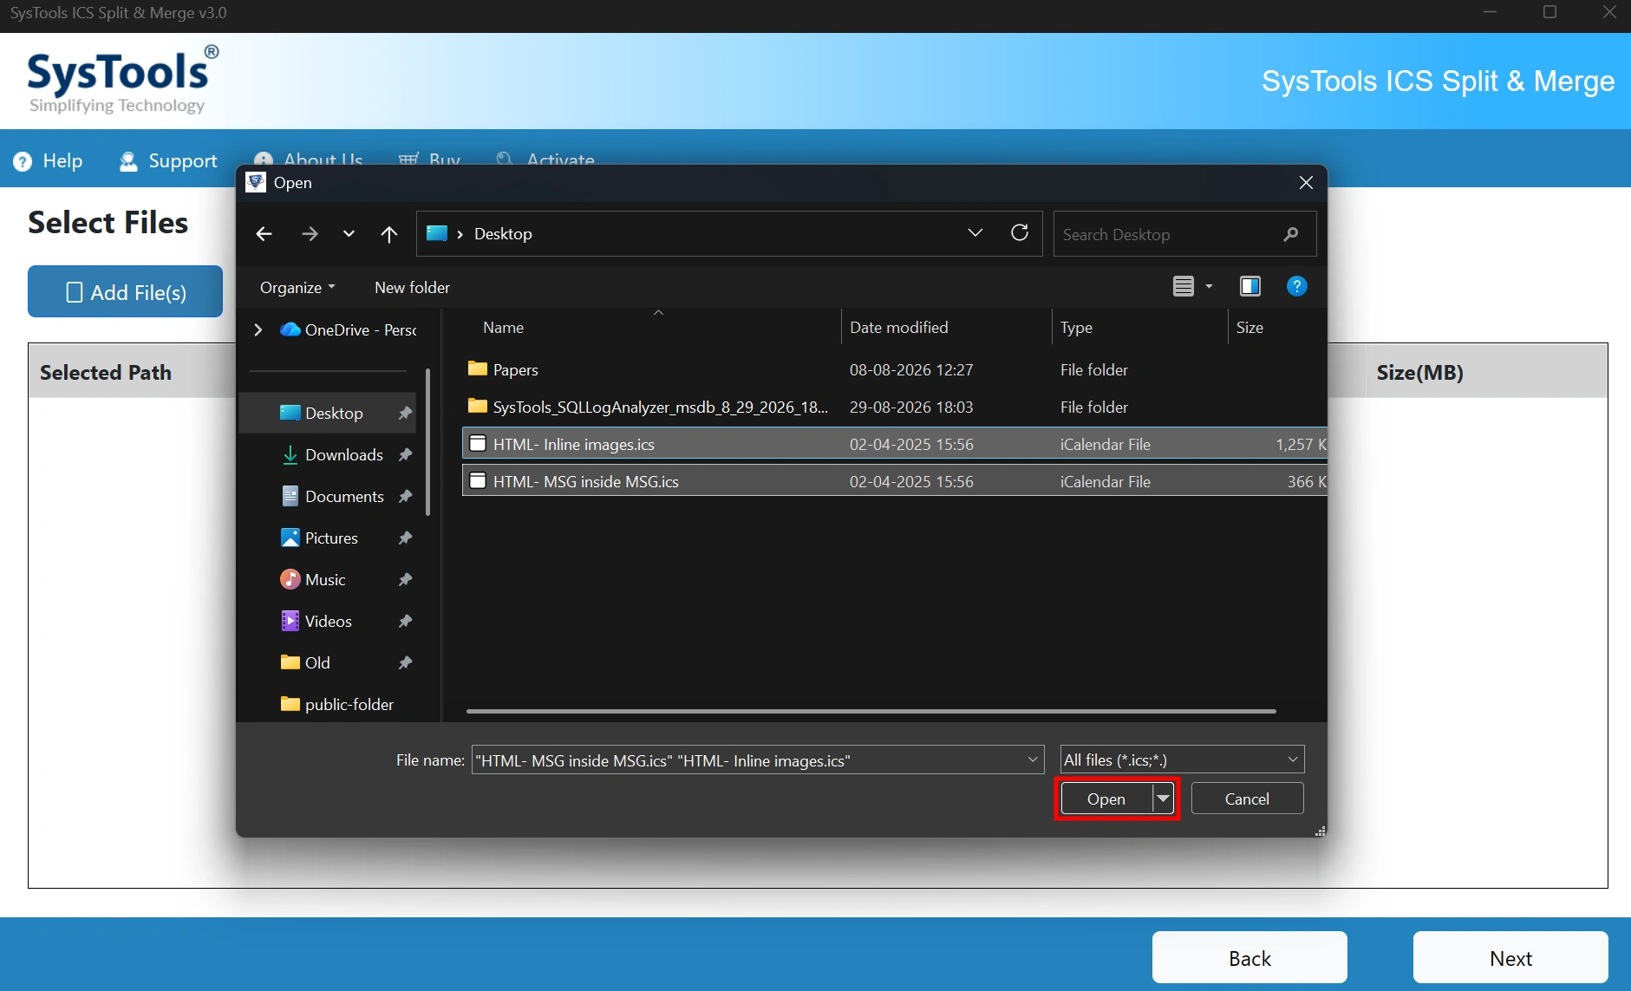Expand the File name history dropdown

click(x=1033, y=760)
